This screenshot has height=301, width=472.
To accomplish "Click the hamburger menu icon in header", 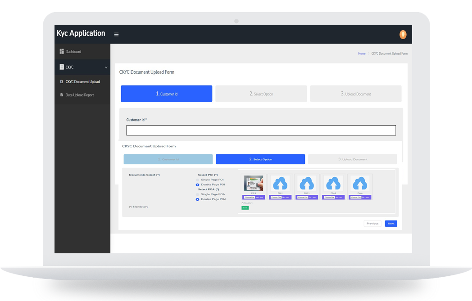I will coord(116,35).
